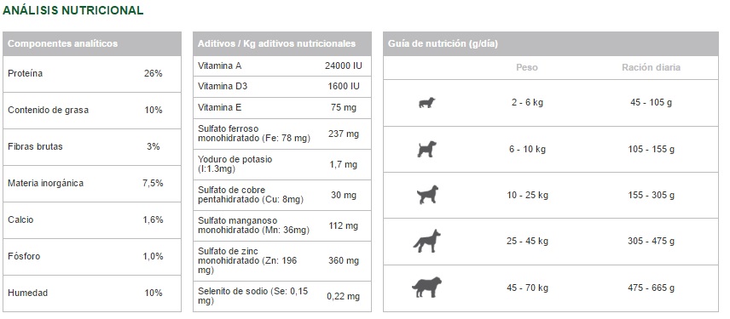730x319 pixels.
Task: Click the Guía de nutrición (g/día) header
Action: [551, 43]
